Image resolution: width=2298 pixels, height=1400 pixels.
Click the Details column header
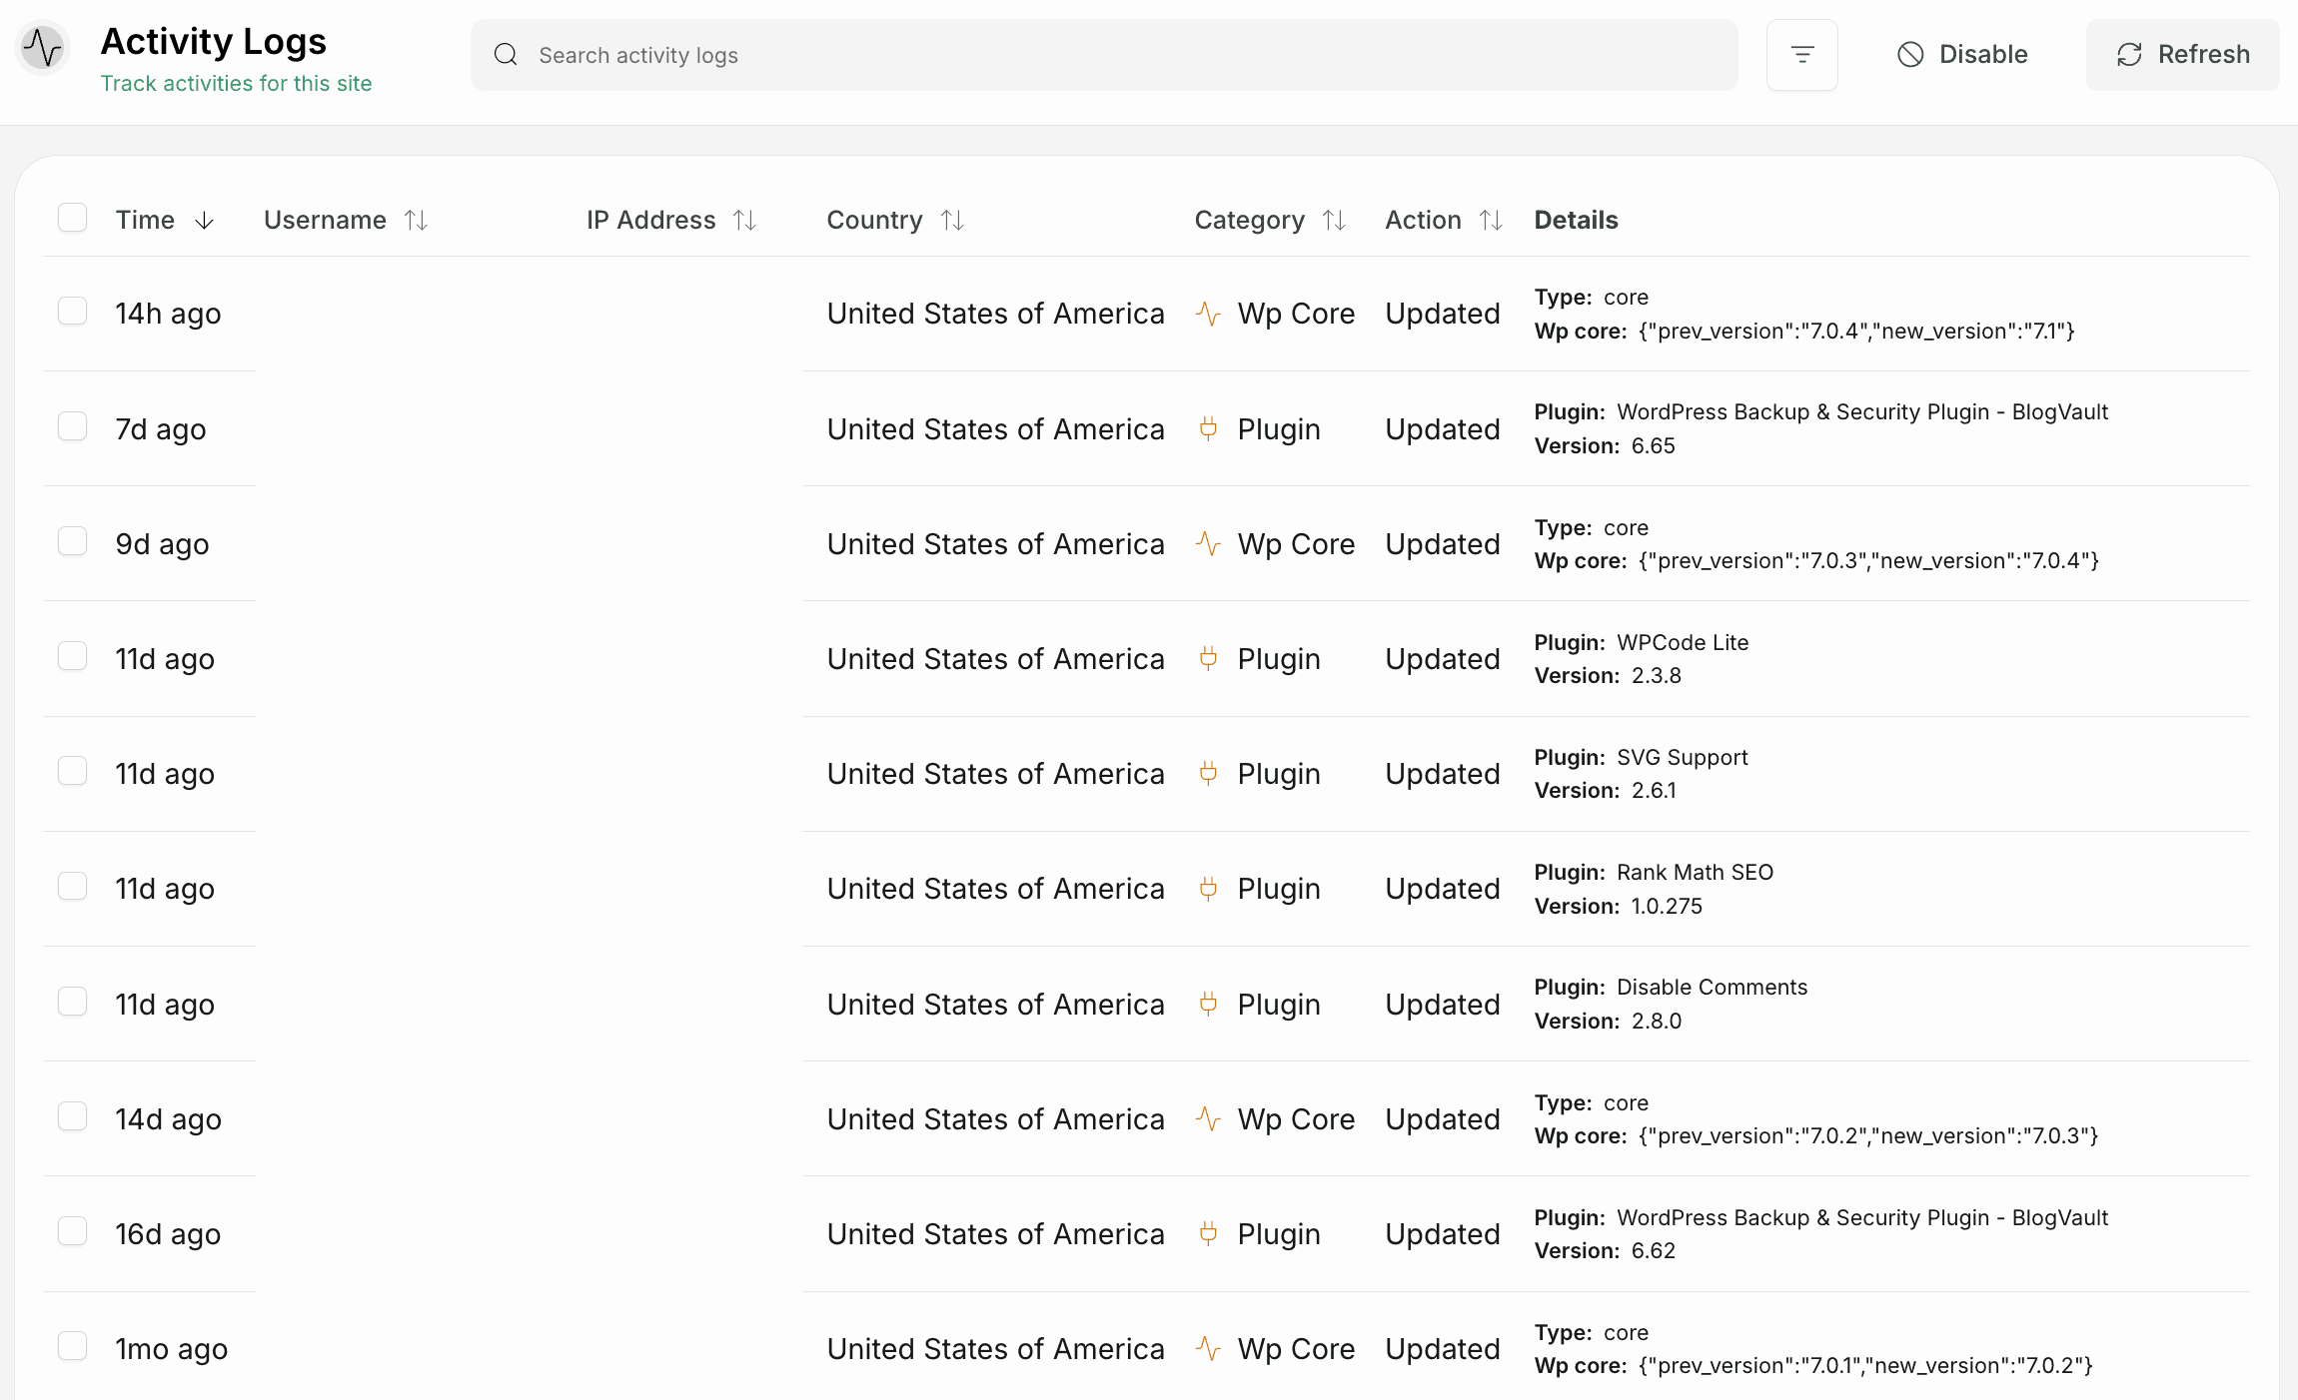[1576, 220]
